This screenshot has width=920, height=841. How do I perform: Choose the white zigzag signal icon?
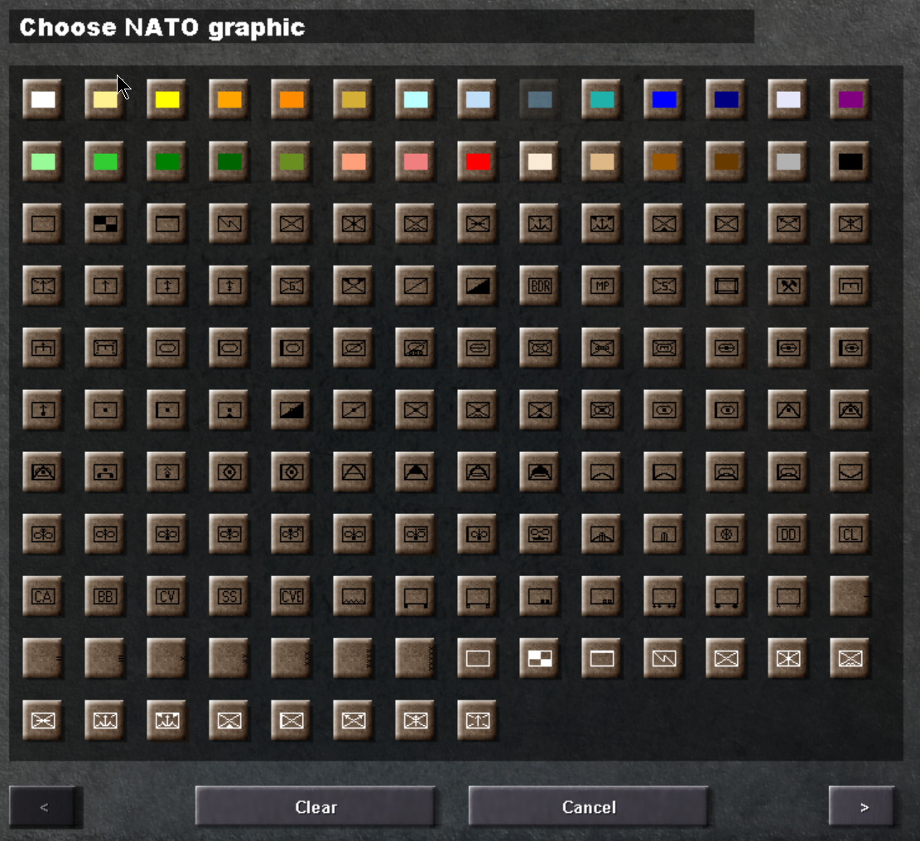[x=664, y=659]
